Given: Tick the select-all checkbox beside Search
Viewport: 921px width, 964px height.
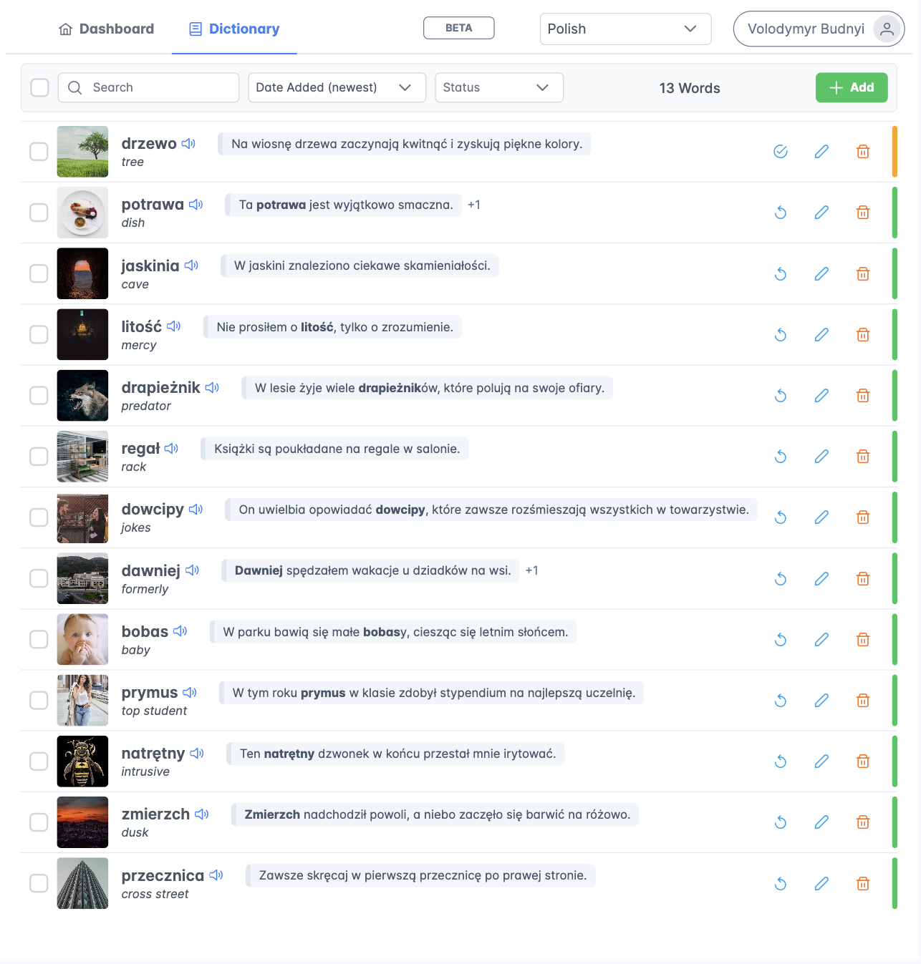Looking at the screenshot, I should (40, 87).
